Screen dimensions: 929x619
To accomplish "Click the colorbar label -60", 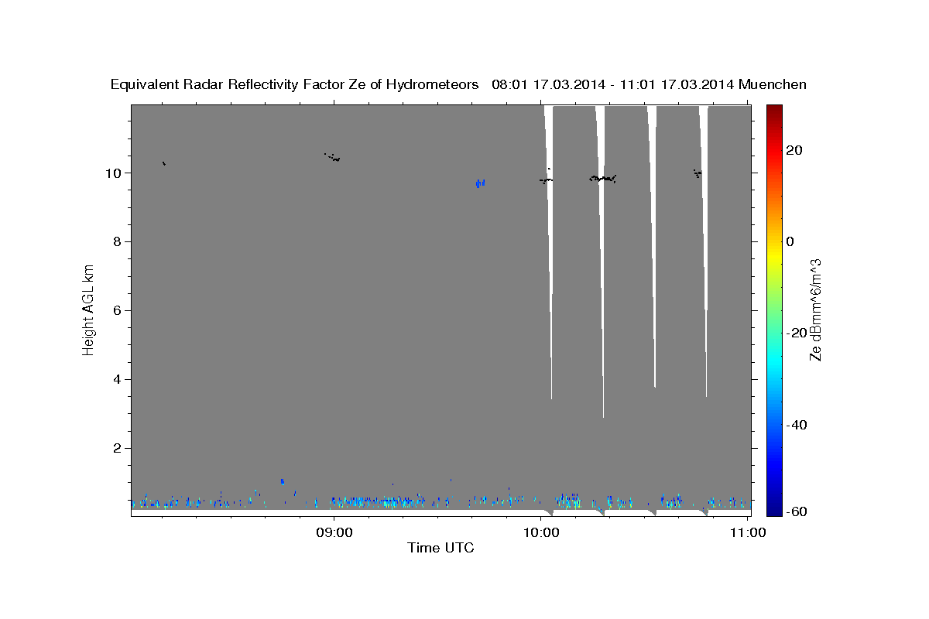I will point(796,511).
